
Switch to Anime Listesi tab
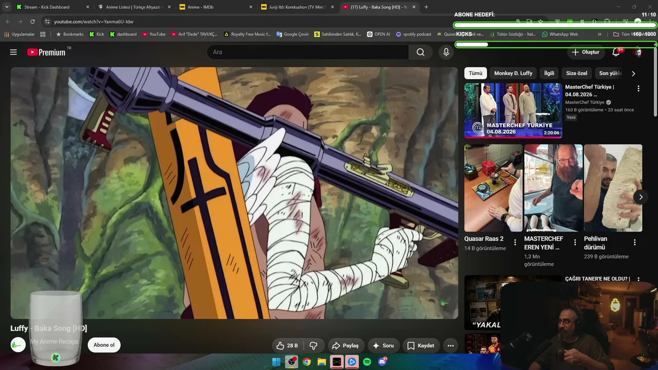click(x=134, y=7)
